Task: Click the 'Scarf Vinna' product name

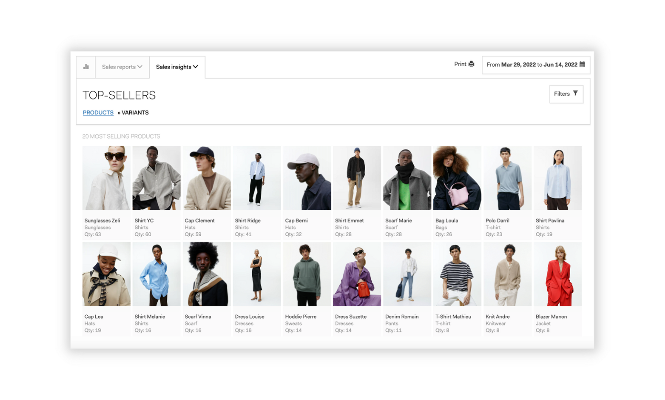Action: 198,316
